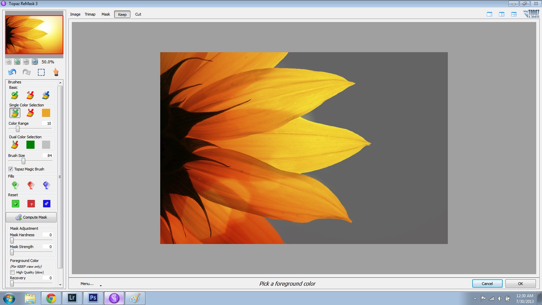Open the Menu... dropdown
This screenshot has height=305, width=542.
pyautogui.click(x=87, y=284)
